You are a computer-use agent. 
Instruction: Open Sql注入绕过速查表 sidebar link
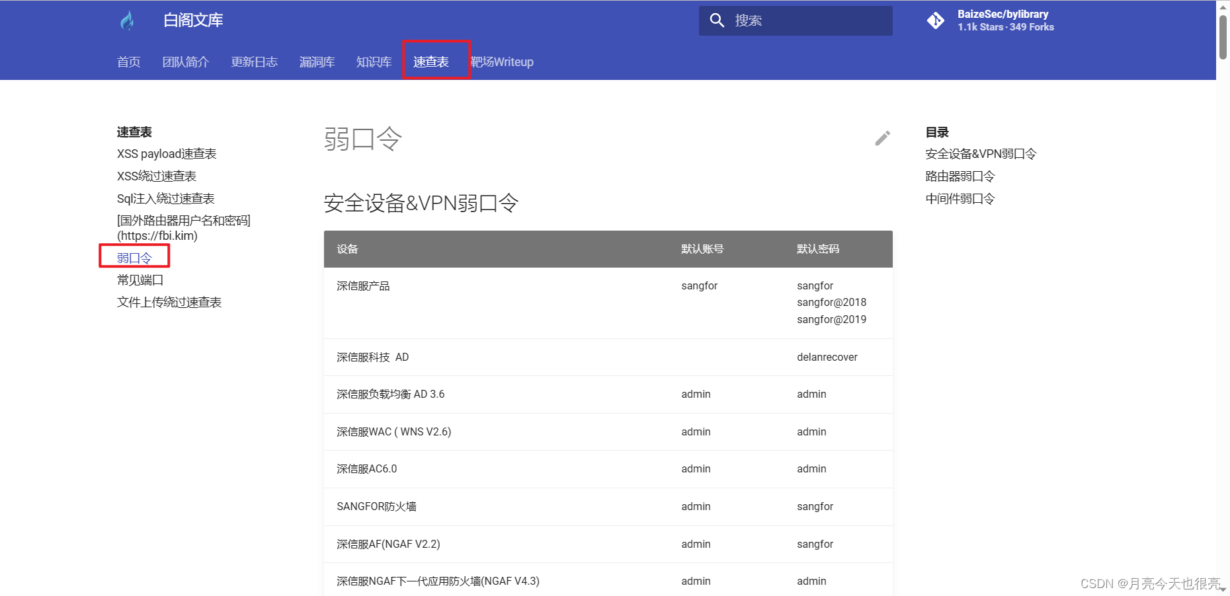tap(166, 199)
